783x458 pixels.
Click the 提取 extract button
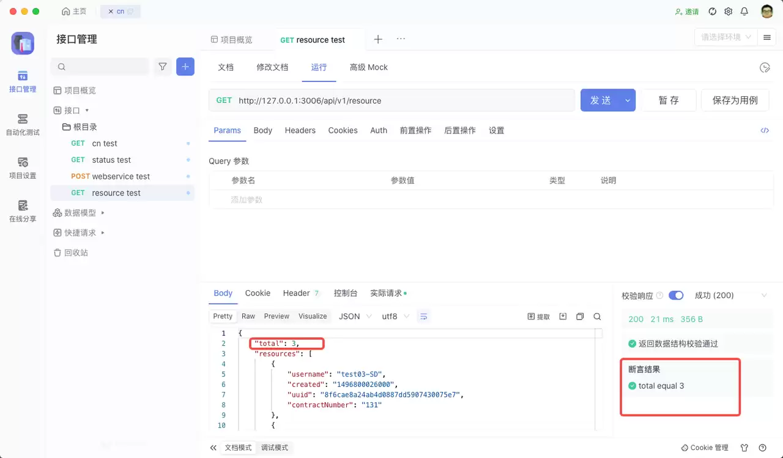(x=538, y=317)
